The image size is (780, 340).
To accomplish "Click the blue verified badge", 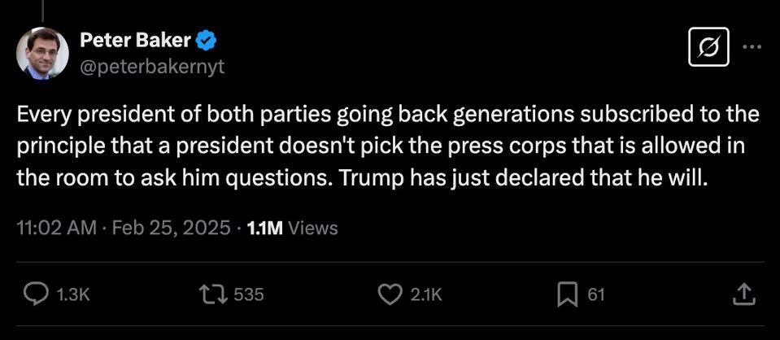I will pos(208,38).
